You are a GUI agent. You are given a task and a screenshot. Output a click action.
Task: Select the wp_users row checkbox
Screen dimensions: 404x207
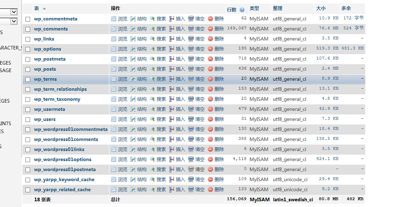28,119
